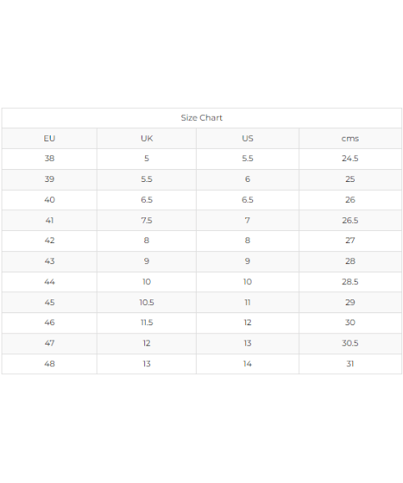Click the Size Chart title cell
The height and width of the screenshot is (483, 403).
201,118
